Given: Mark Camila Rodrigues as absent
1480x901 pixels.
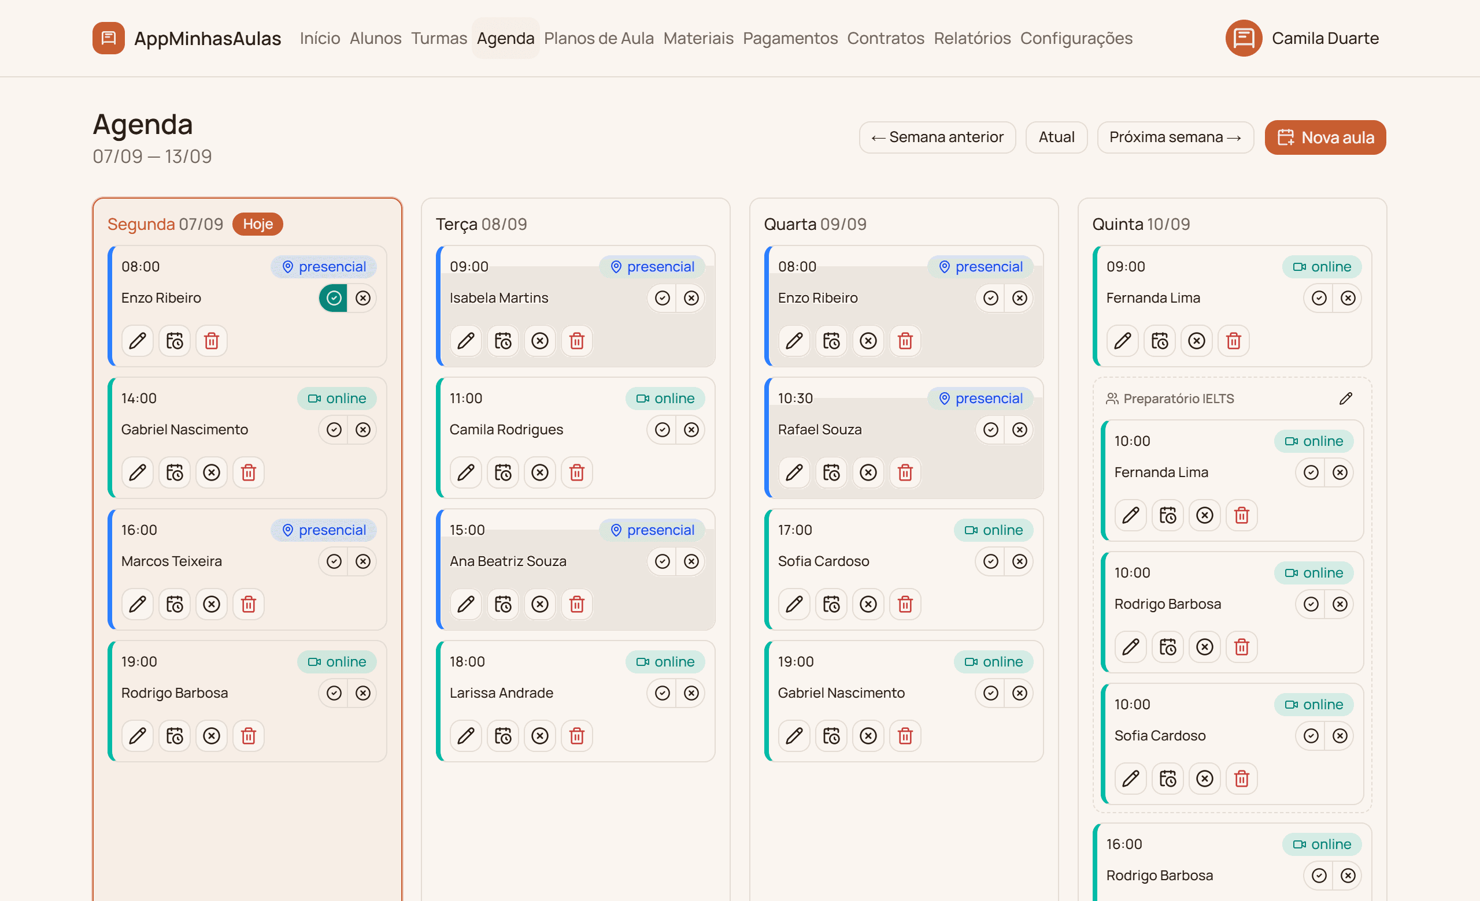Looking at the screenshot, I should click(x=691, y=430).
